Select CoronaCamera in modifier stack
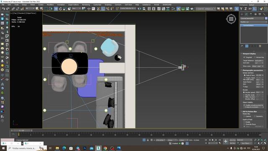Image resolution: width=268 pixels, height=151 pixels. (x=254, y=25)
